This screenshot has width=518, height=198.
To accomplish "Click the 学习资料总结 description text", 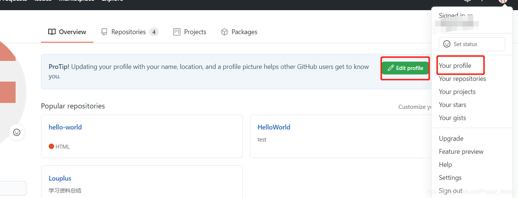I will pyautogui.click(x=65, y=190).
